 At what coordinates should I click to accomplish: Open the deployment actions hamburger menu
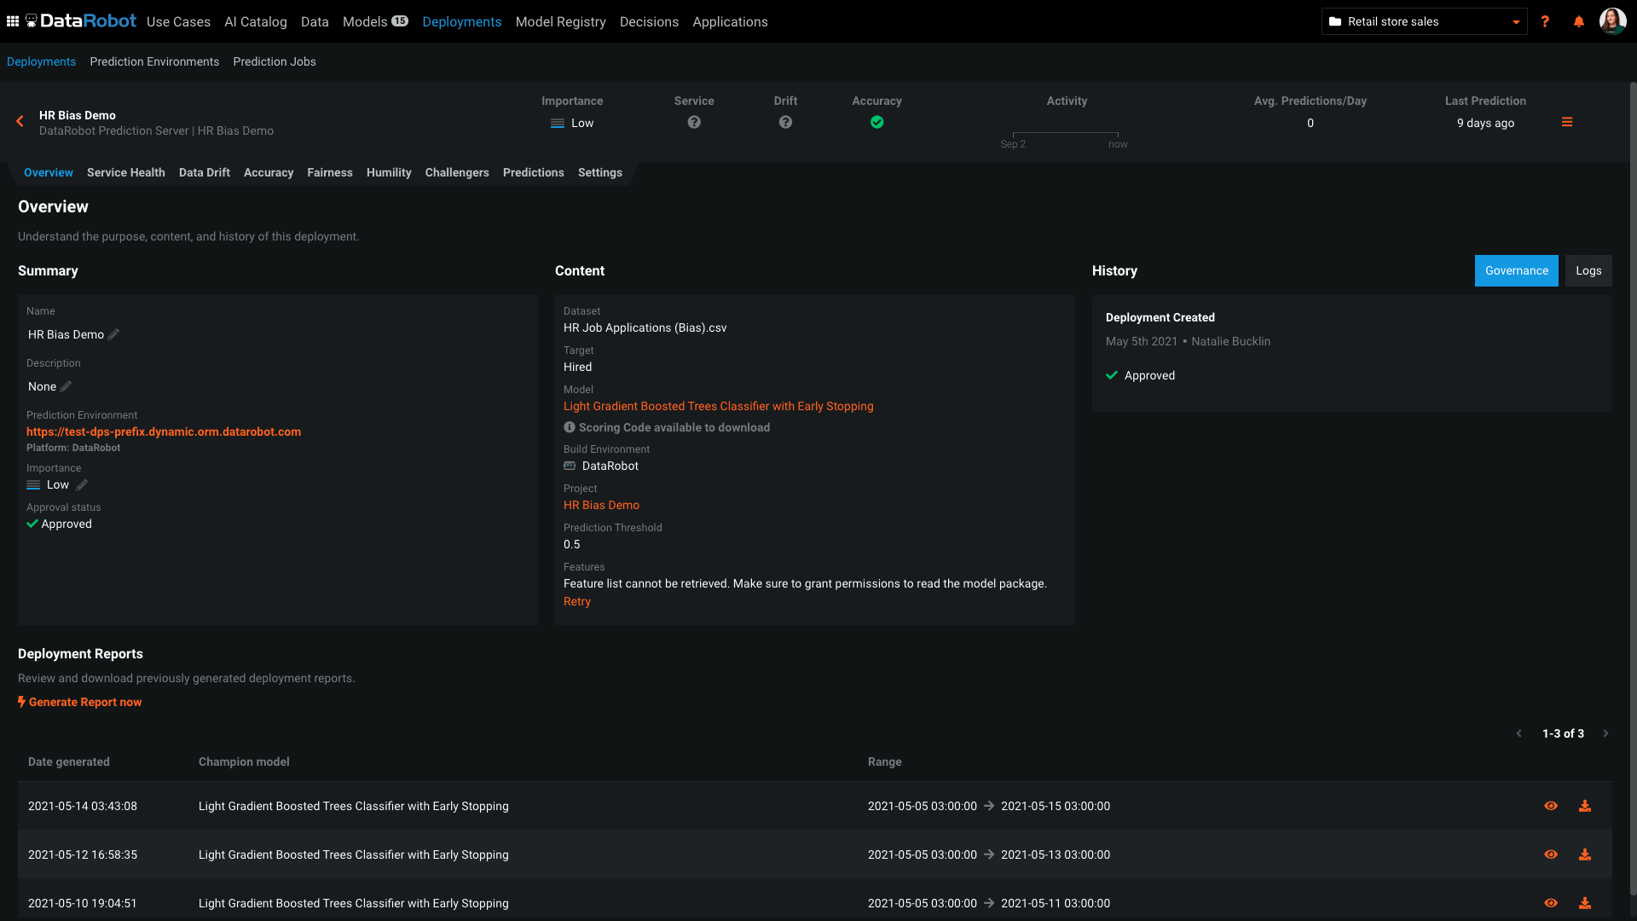(x=1567, y=122)
